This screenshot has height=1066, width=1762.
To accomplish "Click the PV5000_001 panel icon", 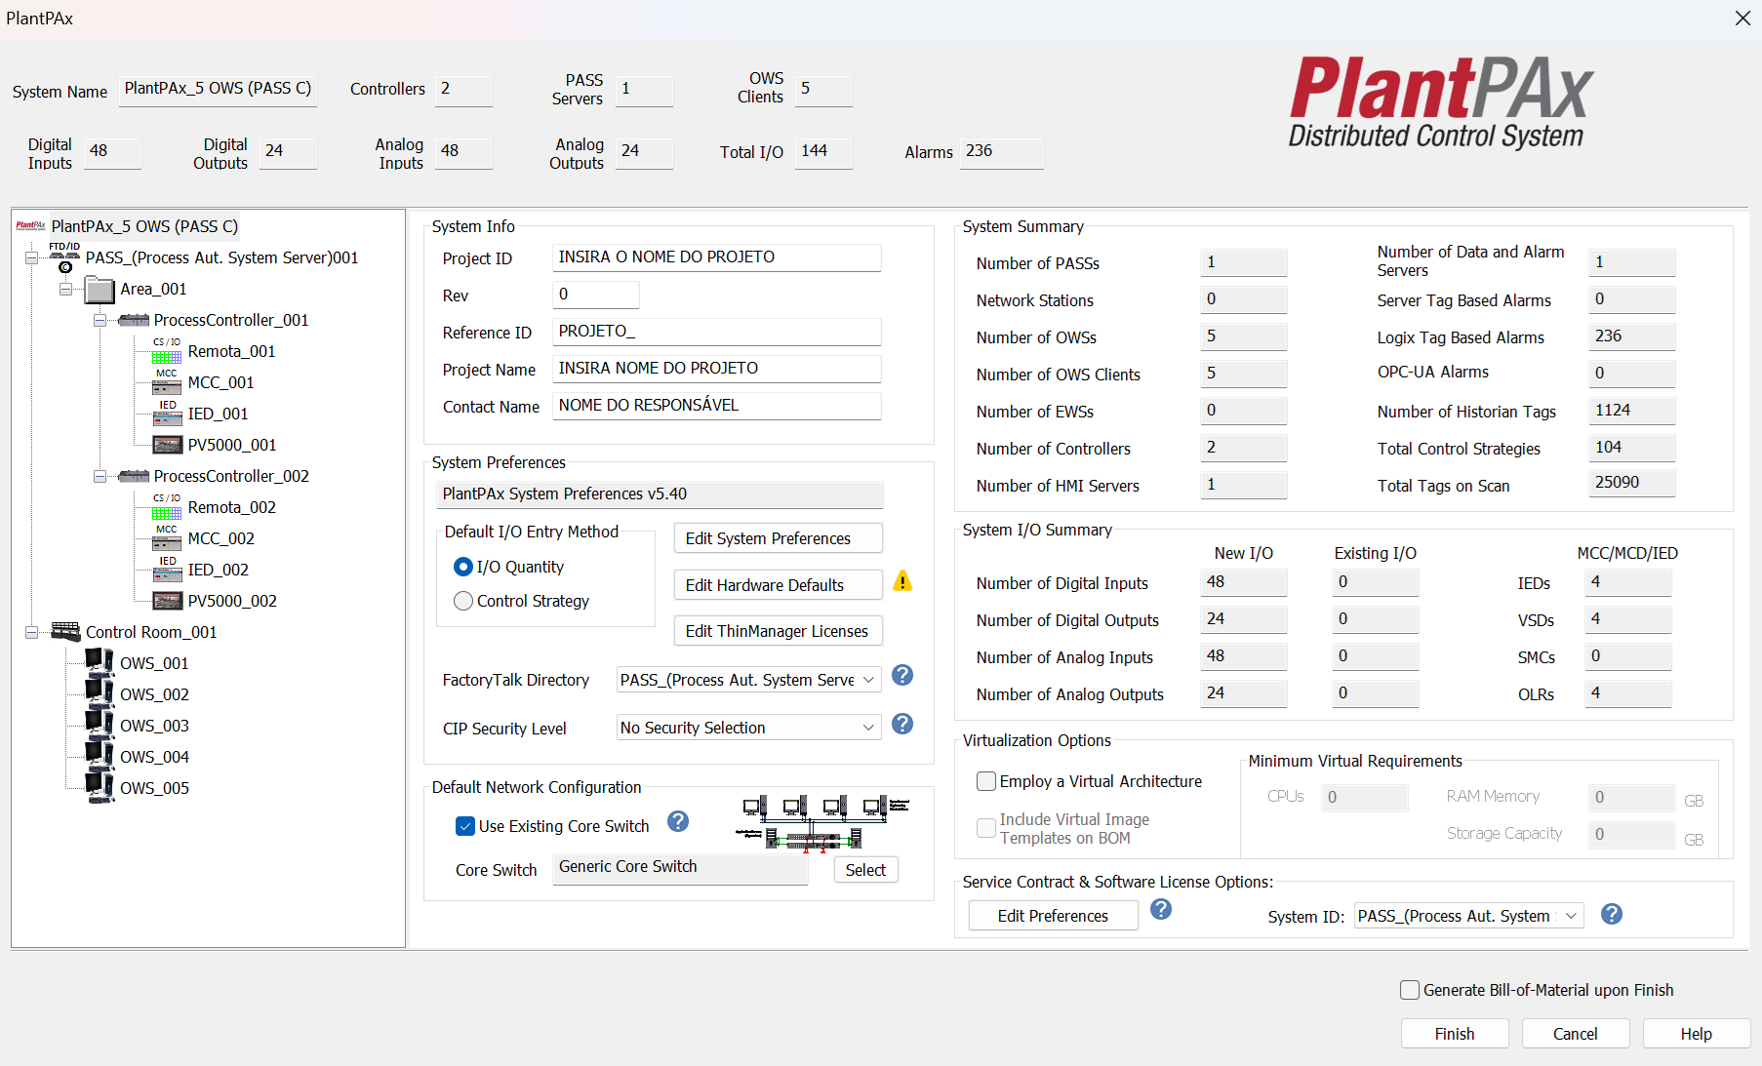I will coord(167,445).
